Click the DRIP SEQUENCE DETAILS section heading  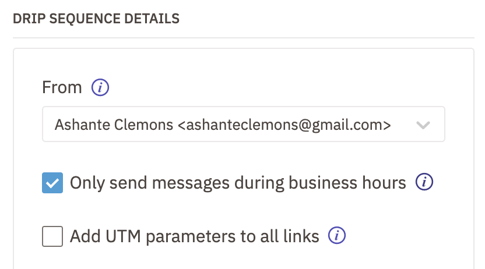pos(96,19)
